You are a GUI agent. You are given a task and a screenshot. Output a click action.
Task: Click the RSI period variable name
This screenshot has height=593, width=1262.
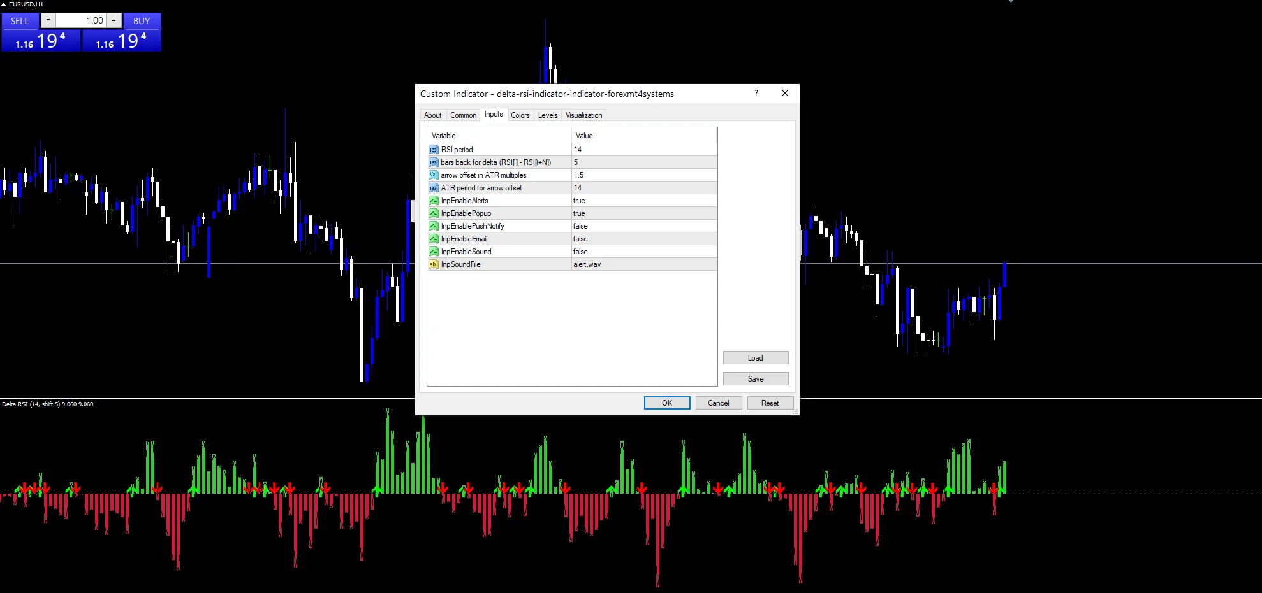tap(457, 150)
